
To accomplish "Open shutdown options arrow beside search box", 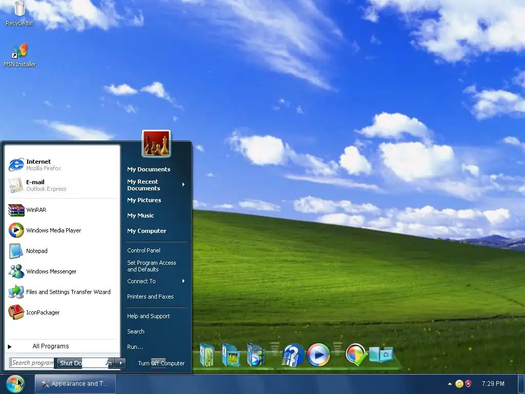I will point(120,363).
